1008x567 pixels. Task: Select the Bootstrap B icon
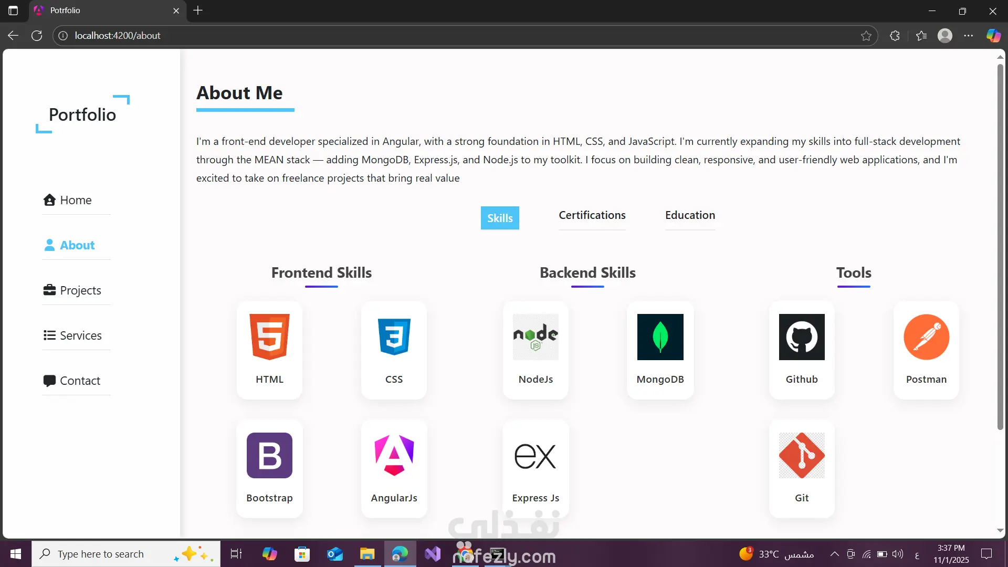(x=269, y=455)
